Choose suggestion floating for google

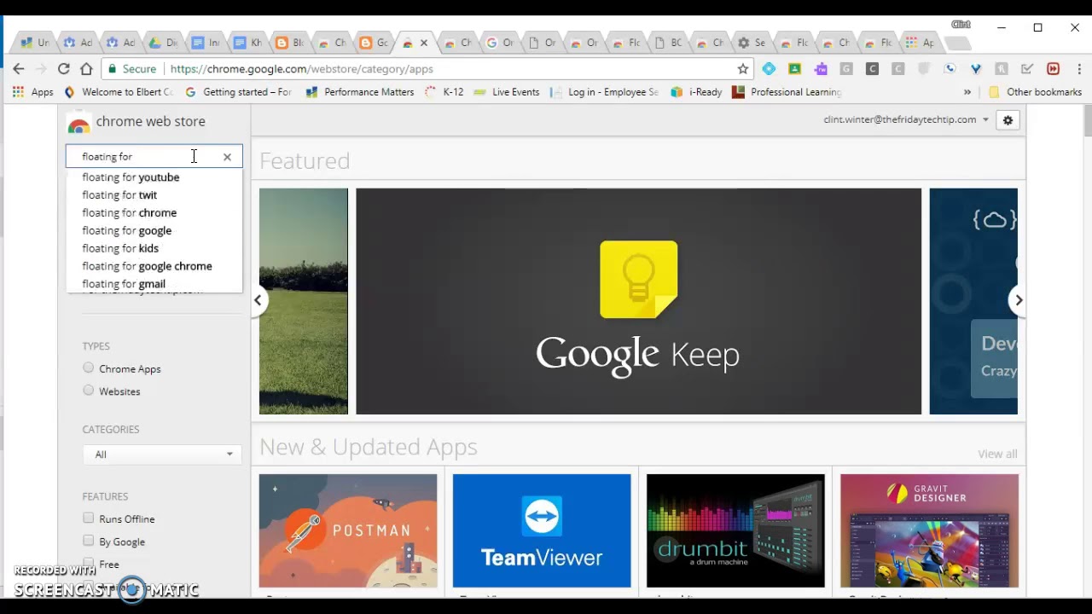tap(154, 231)
